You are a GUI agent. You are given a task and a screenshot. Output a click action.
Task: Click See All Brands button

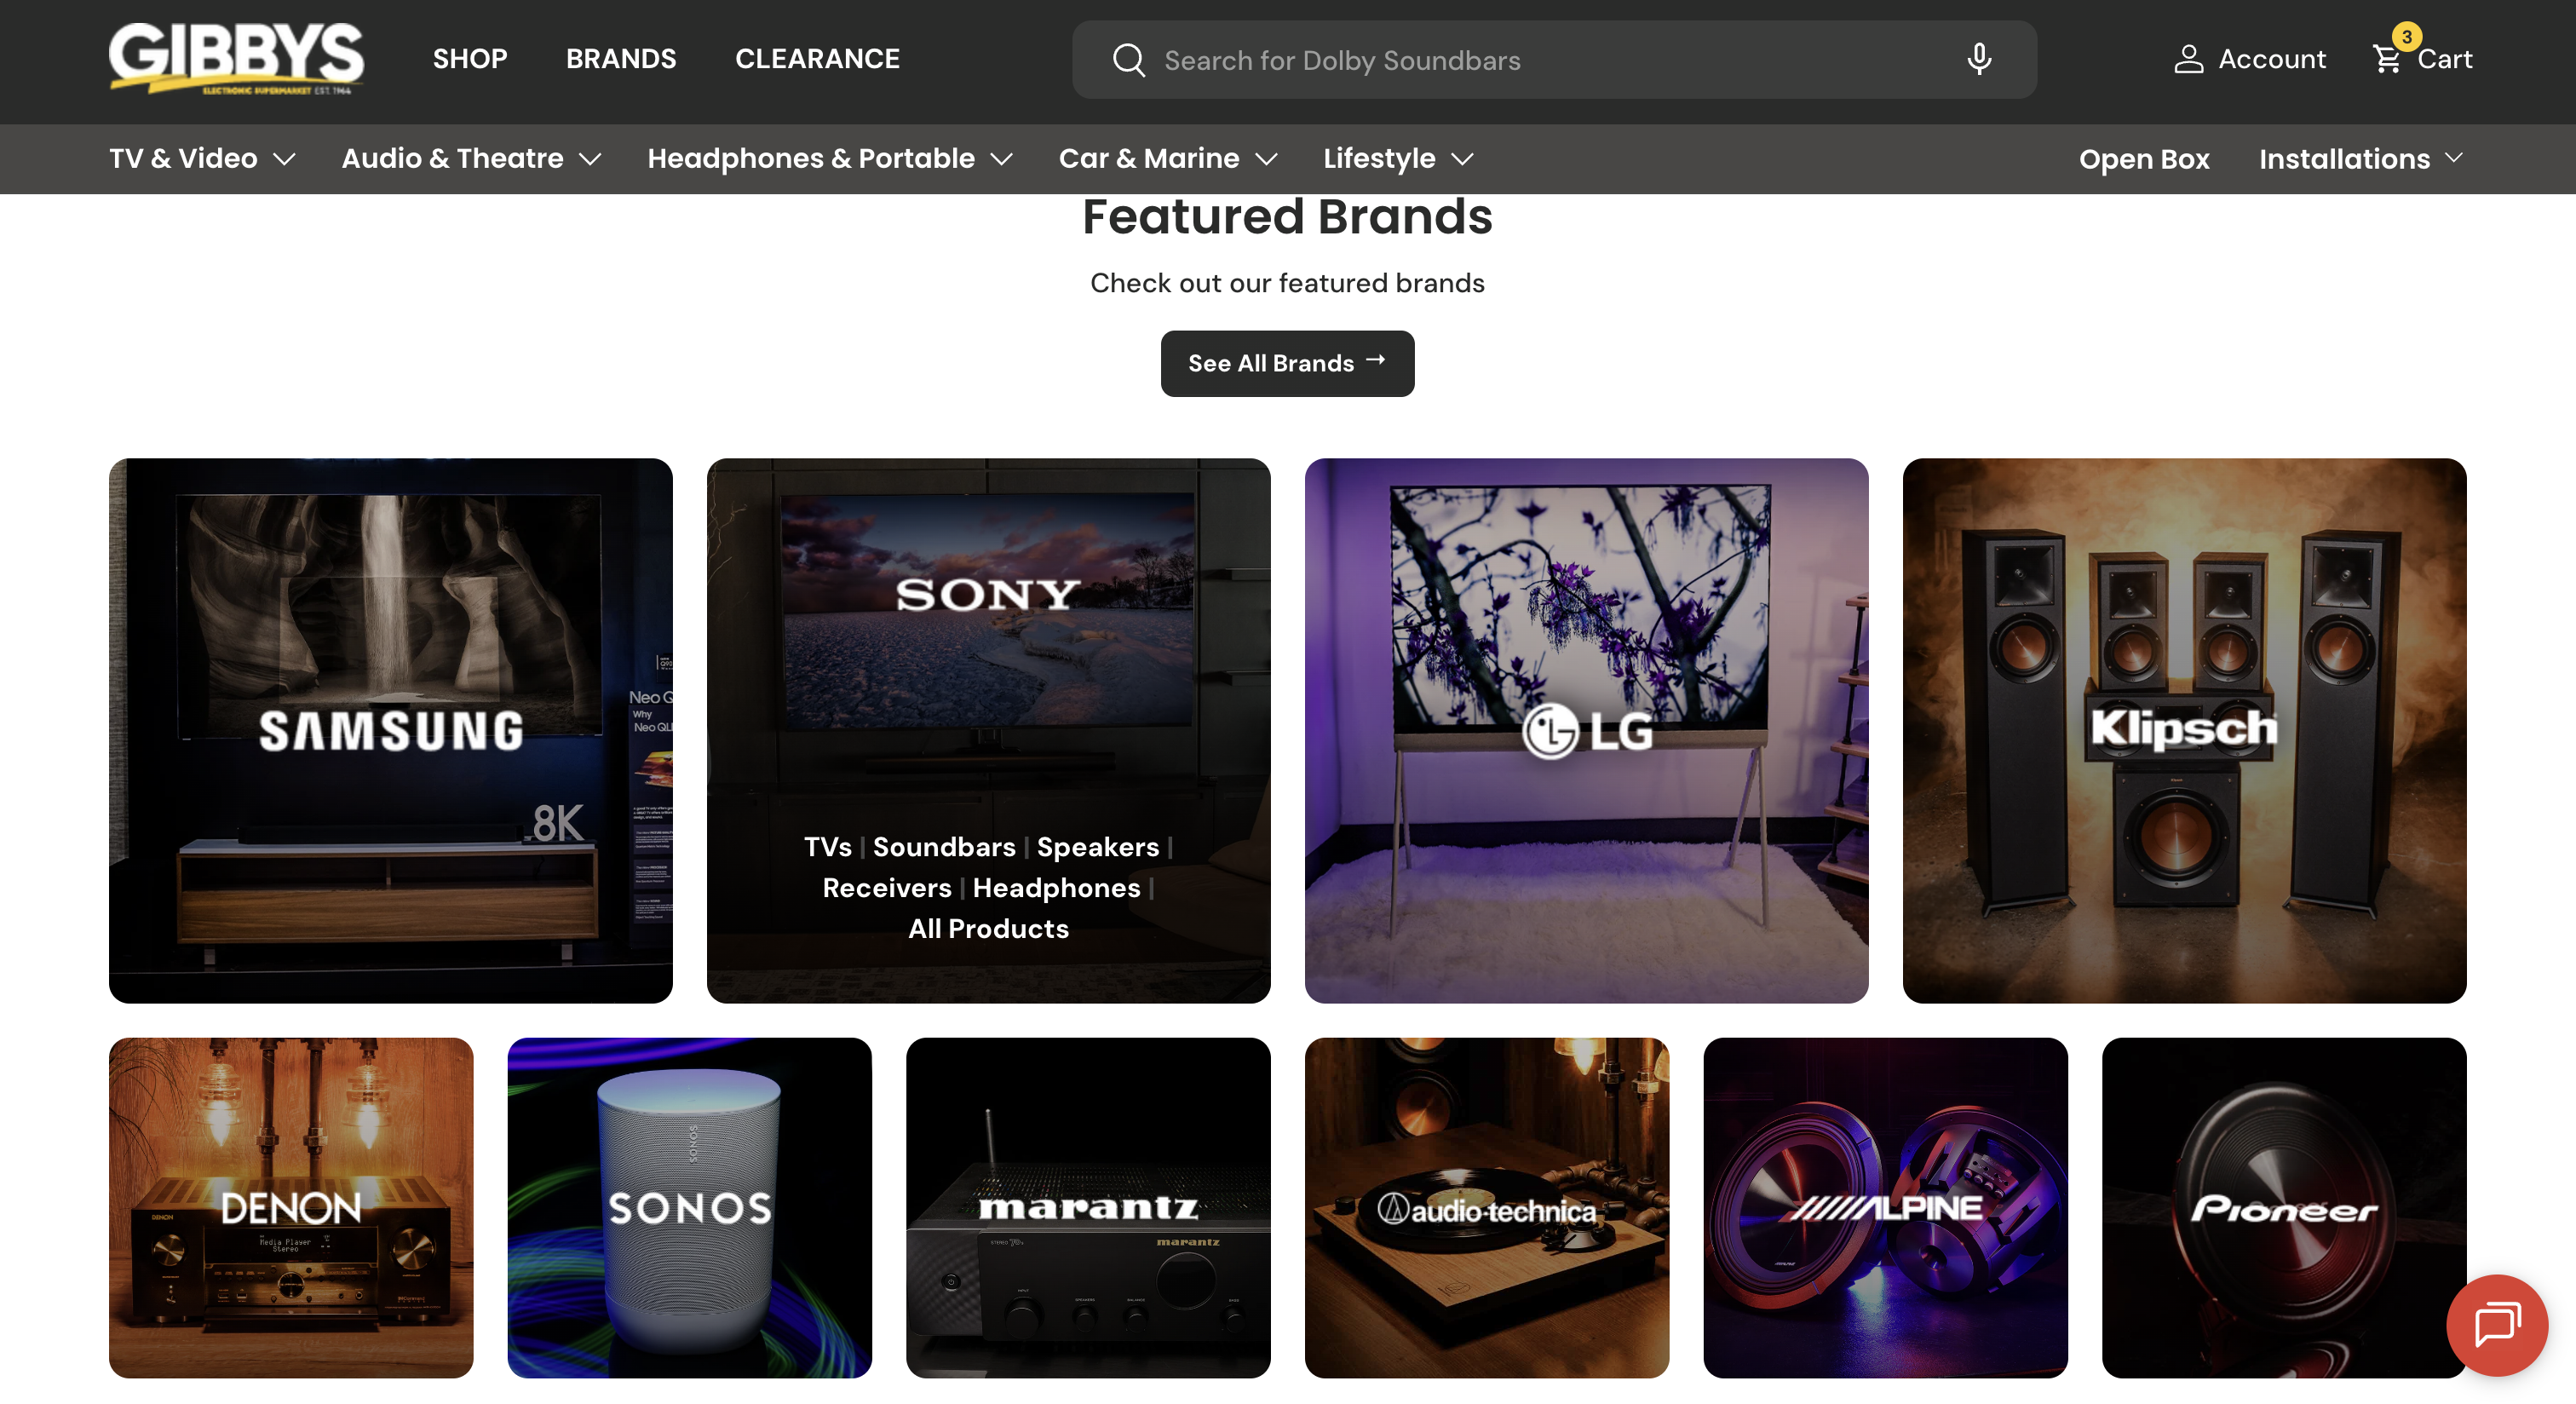pos(1287,364)
